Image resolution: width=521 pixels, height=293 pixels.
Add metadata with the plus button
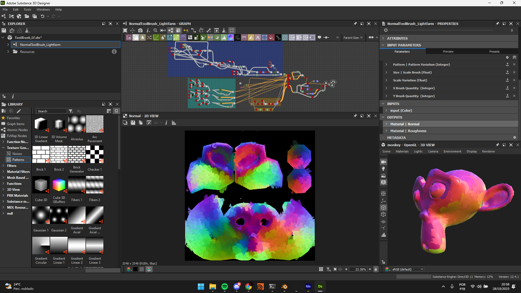click(x=514, y=138)
